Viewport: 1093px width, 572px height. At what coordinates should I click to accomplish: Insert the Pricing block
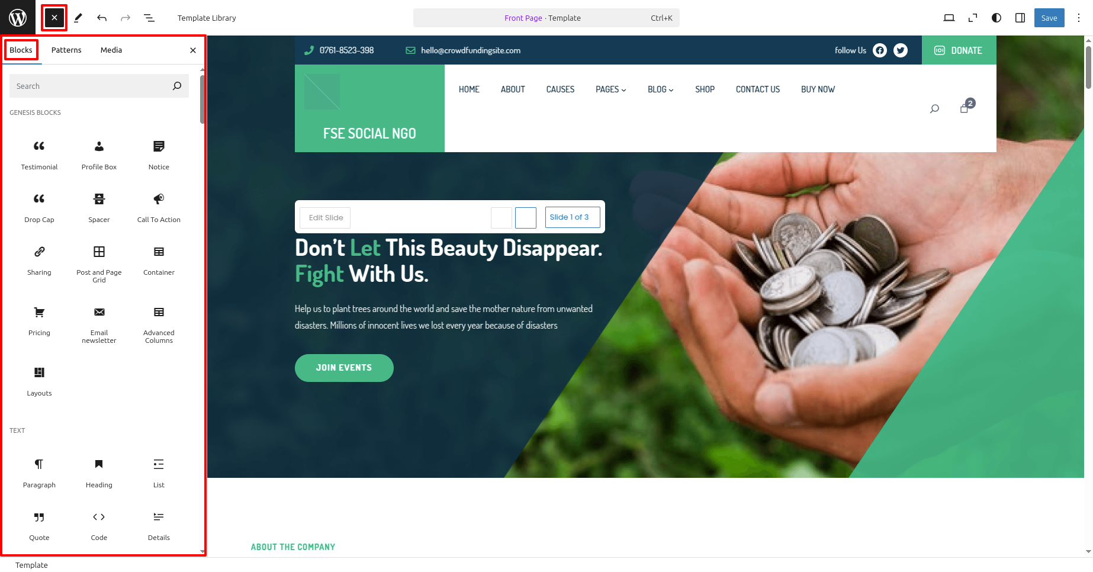point(39,322)
